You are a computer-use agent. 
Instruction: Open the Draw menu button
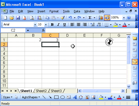click(x=8, y=97)
